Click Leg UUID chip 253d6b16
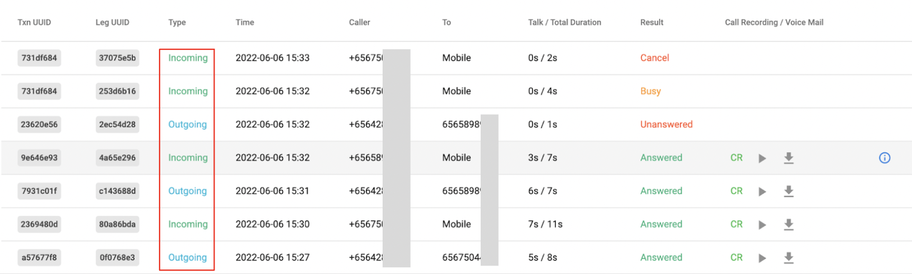Screen dimensions: 912x274 (x=117, y=91)
